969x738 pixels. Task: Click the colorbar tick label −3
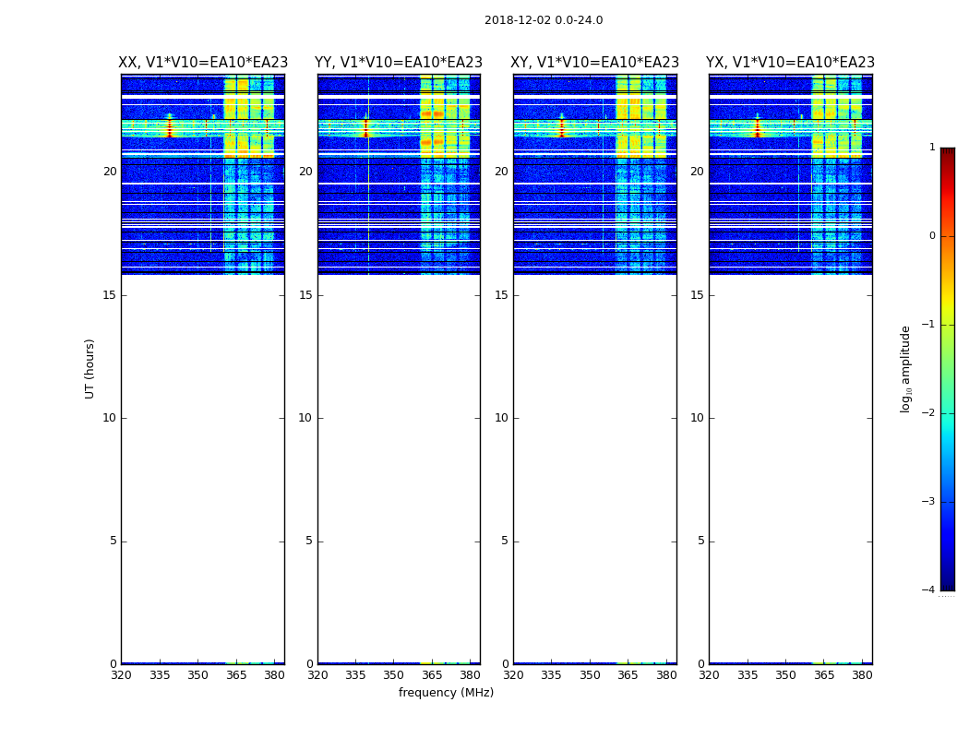(x=928, y=502)
